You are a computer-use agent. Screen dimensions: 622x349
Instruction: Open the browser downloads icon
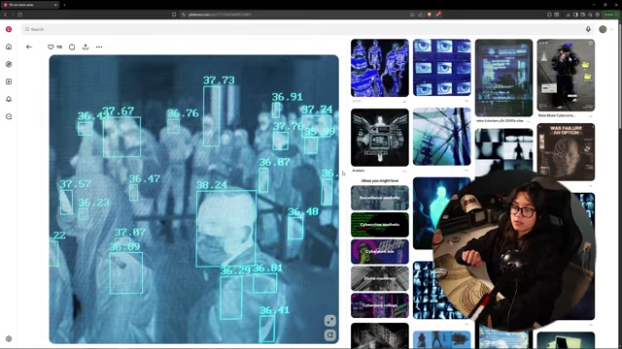(568, 15)
